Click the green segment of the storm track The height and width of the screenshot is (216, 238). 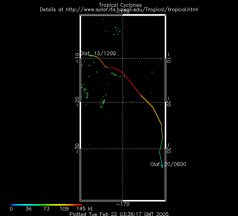(x=161, y=144)
